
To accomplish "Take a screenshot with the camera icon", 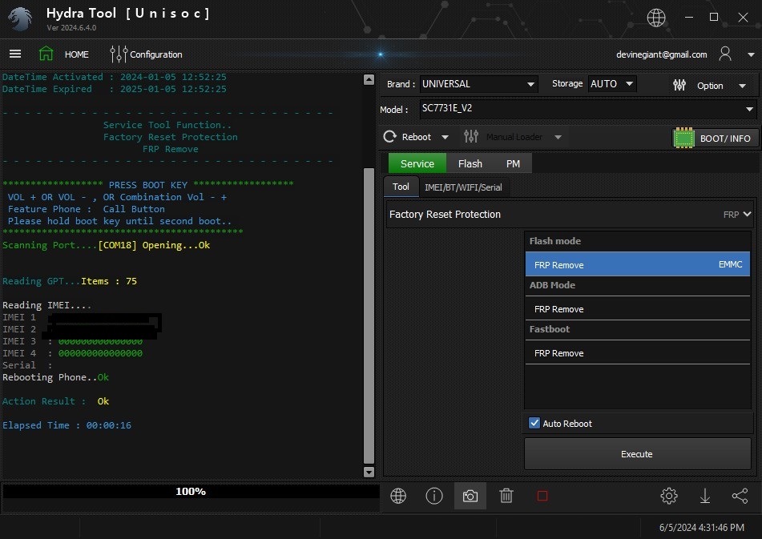I will pos(470,497).
